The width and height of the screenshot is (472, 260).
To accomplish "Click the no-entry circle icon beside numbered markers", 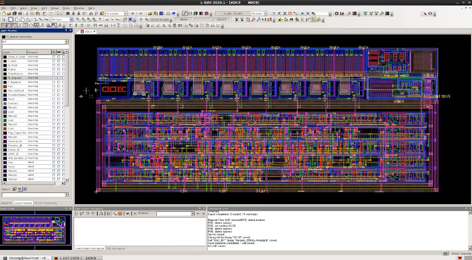I will point(290,14).
